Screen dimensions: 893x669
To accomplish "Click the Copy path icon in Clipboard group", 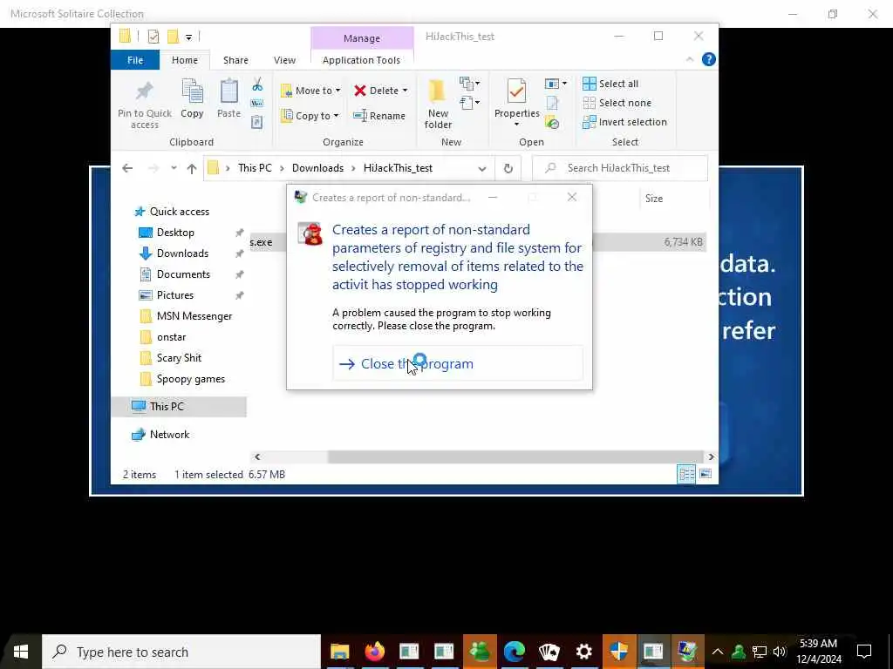I will point(257,103).
